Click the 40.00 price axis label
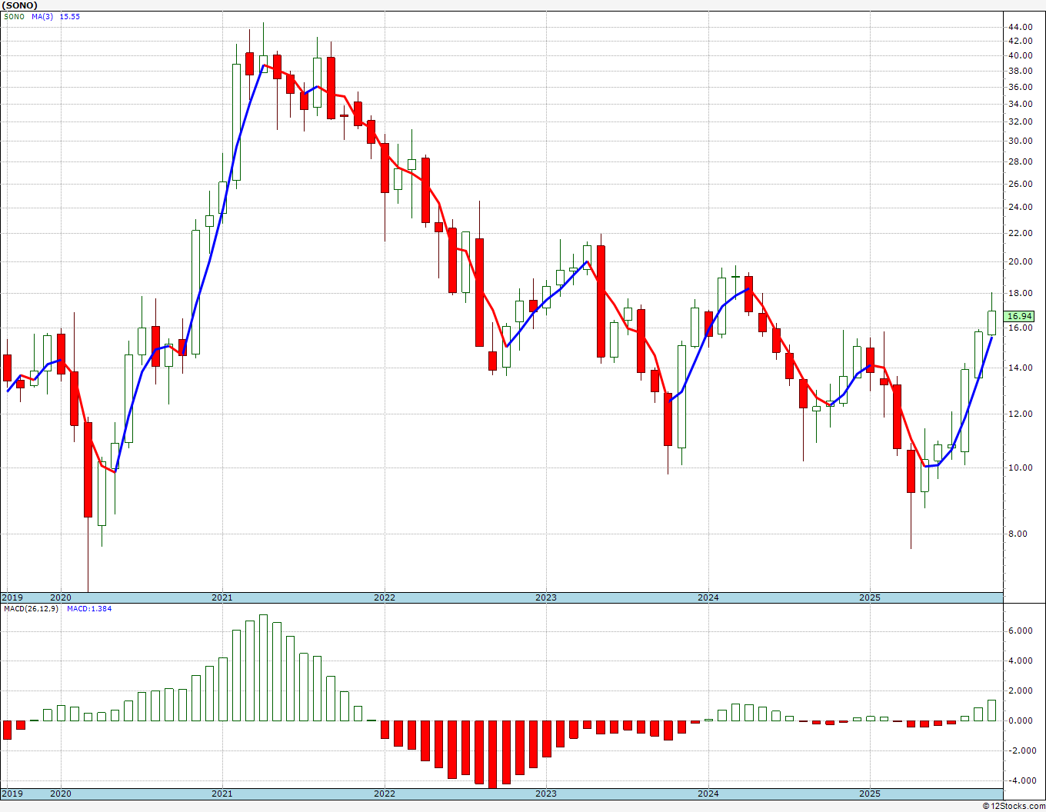This screenshot has width=1046, height=812. (1020, 55)
